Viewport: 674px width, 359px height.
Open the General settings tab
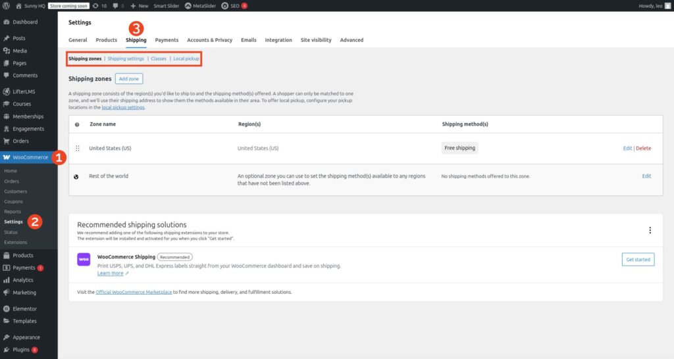[78, 40]
